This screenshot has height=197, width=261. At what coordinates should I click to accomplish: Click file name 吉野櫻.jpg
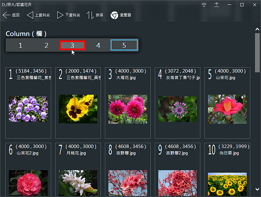[x=126, y=153]
